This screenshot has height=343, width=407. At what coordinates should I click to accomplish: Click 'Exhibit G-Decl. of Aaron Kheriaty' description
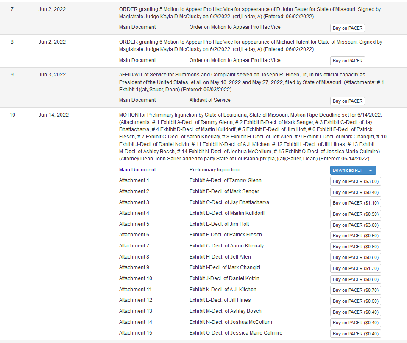click(226, 246)
